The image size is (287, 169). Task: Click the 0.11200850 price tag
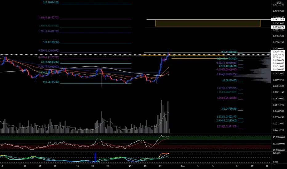click(x=278, y=69)
